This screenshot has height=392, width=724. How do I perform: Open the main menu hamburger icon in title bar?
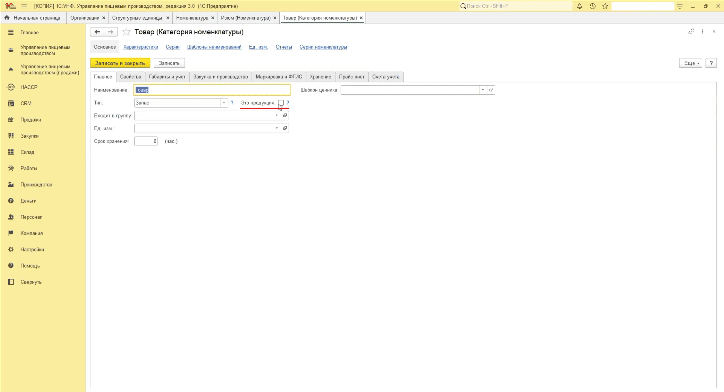pos(24,6)
